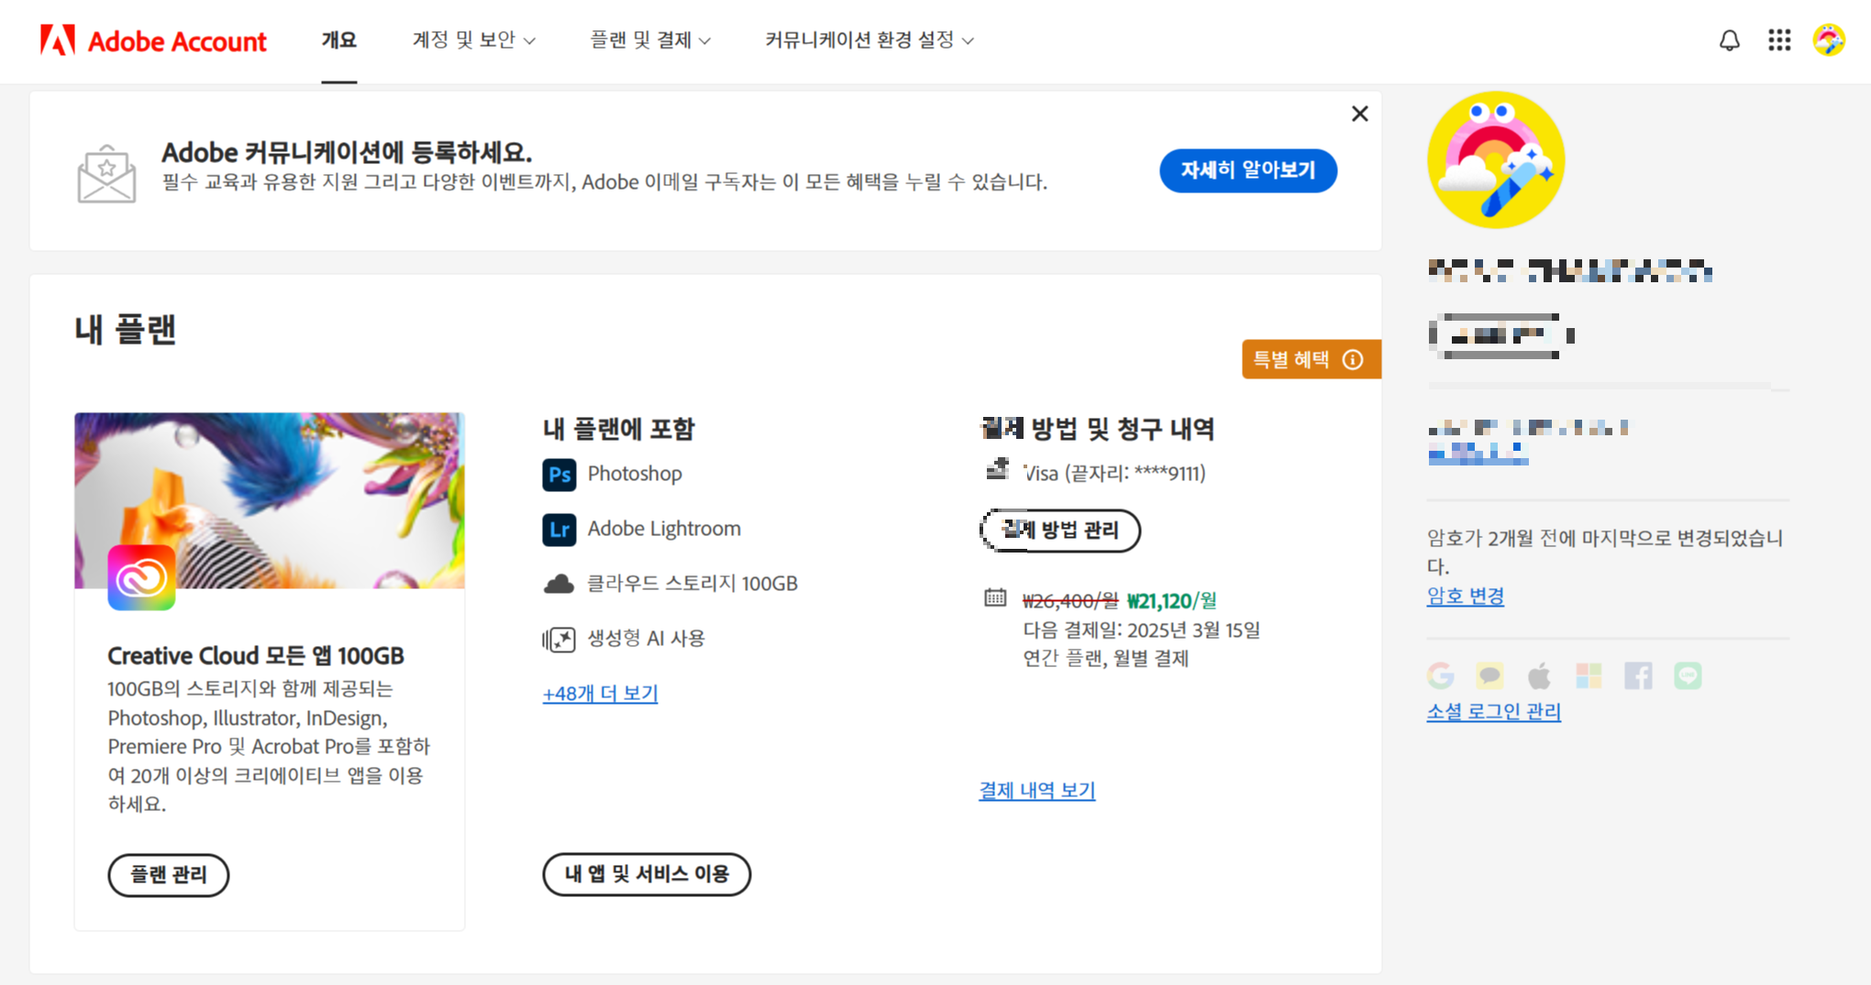Open the +48개 더 보기 link
This screenshot has height=985, width=1871.
click(600, 694)
